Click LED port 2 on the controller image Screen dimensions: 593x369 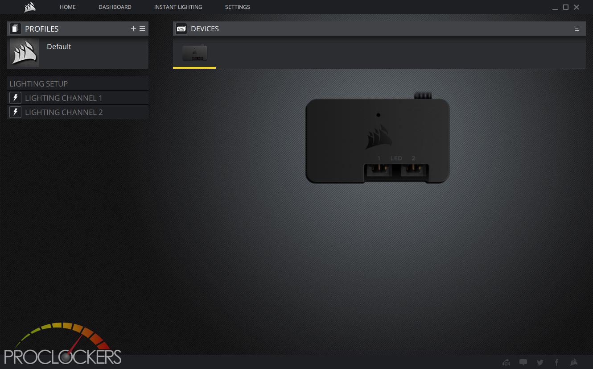(x=413, y=170)
